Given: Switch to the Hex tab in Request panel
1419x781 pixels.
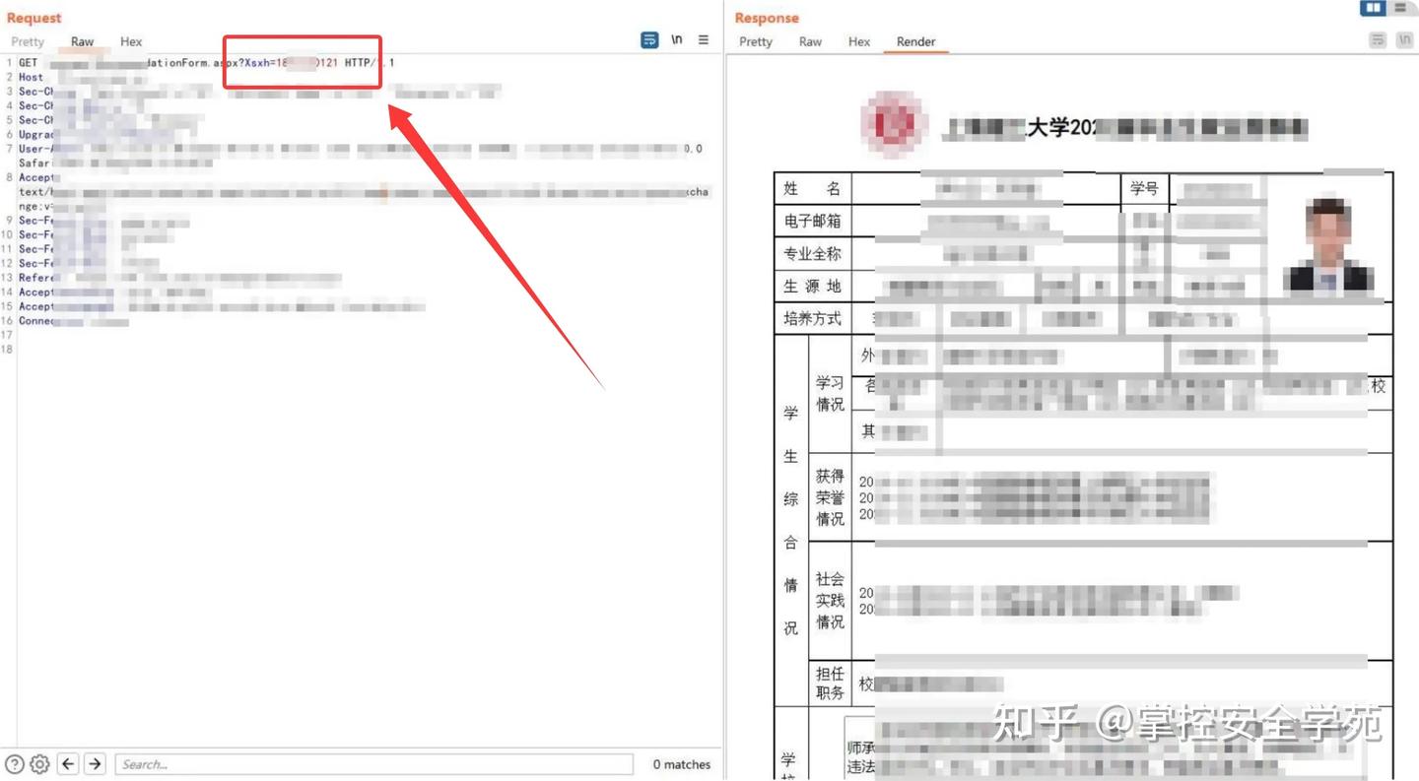Looking at the screenshot, I should tap(130, 41).
